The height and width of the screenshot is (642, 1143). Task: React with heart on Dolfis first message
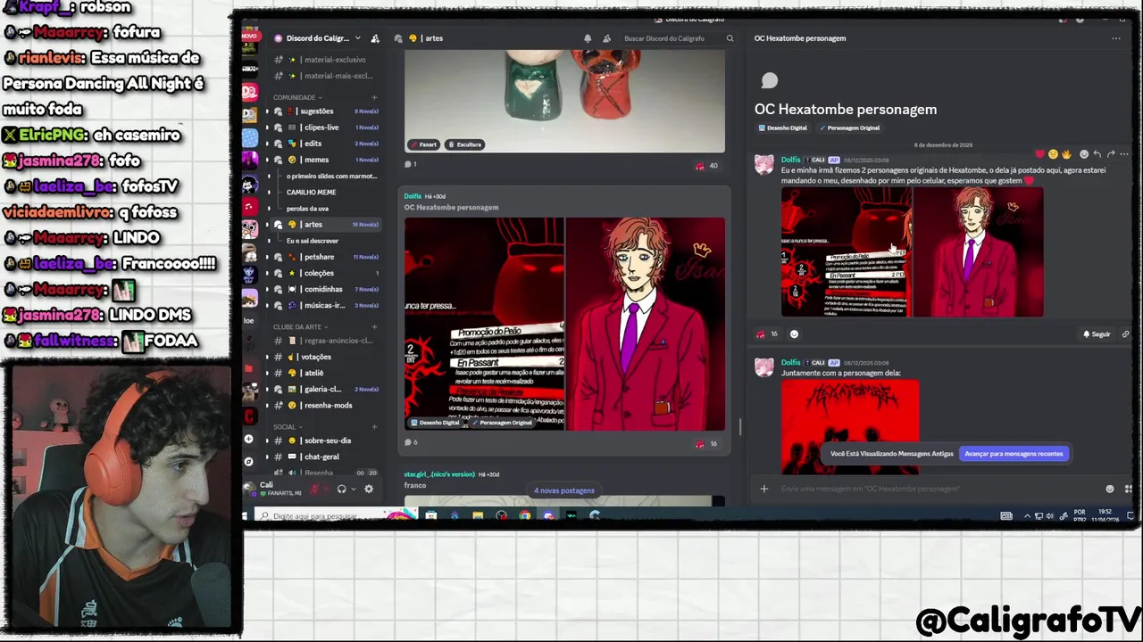[1039, 154]
